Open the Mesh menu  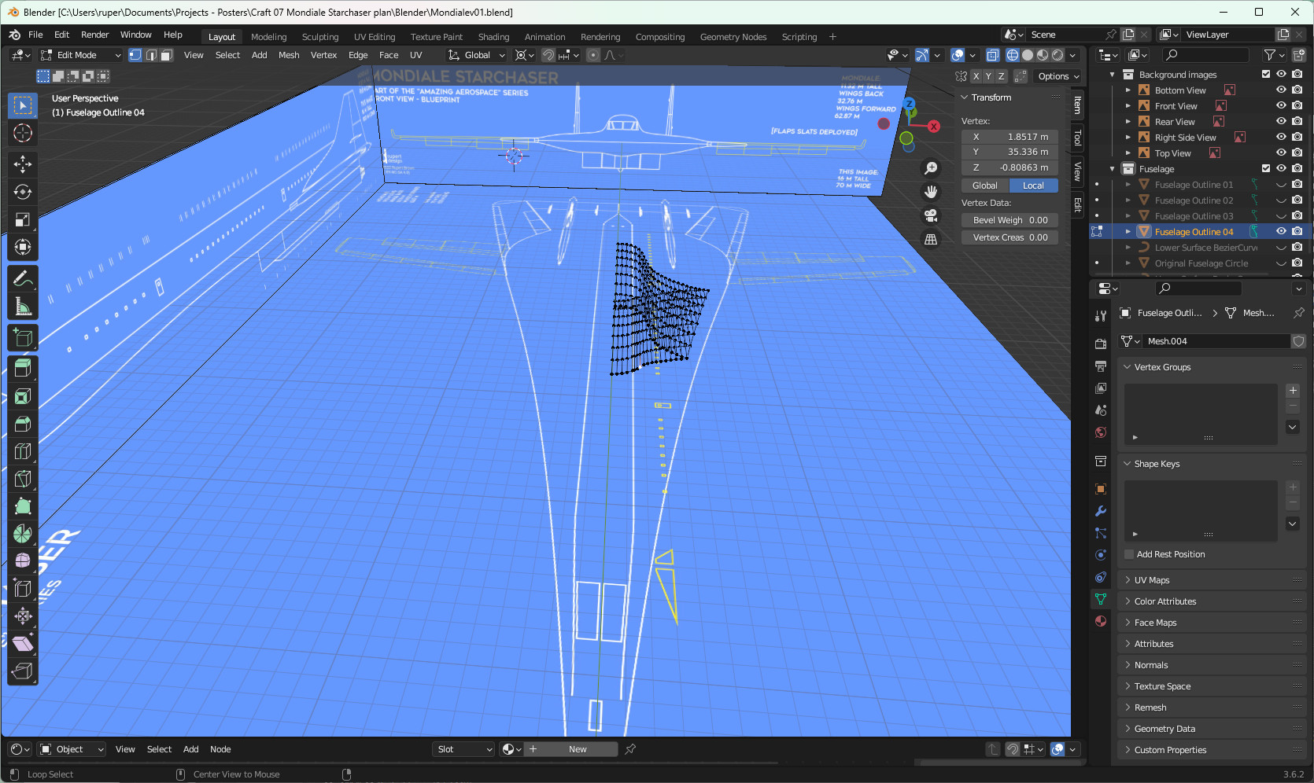[x=289, y=55]
